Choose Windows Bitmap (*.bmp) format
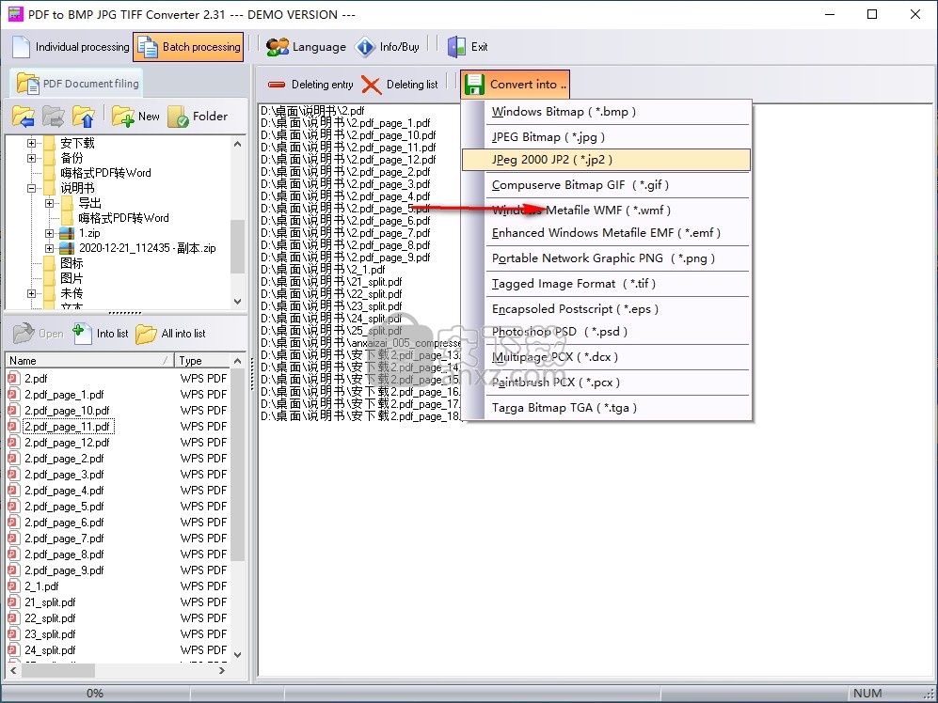The height and width of the screenshot is (703, 938). 605,112
